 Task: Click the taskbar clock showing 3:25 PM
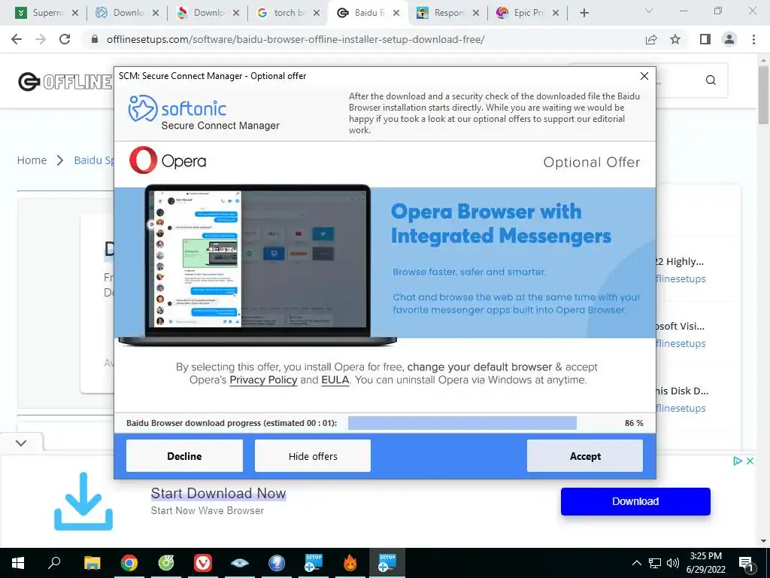pyautogui.click(x=705, y=563)
